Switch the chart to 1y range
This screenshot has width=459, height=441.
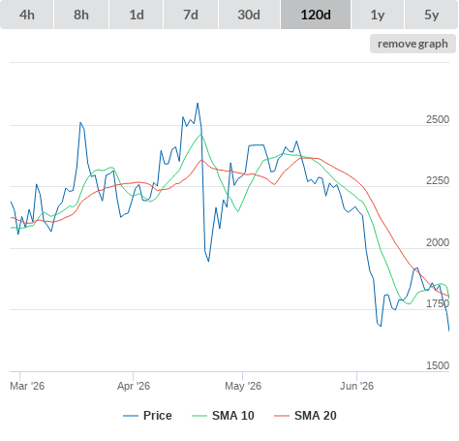click(378, 15)
